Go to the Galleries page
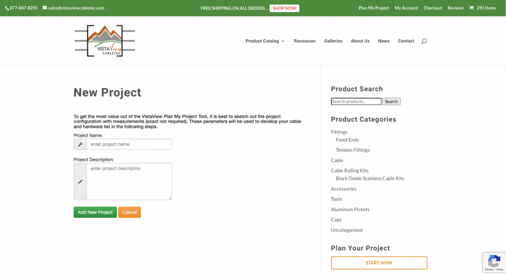Screen dimensions: 506x275 click(x=333, y=41)
